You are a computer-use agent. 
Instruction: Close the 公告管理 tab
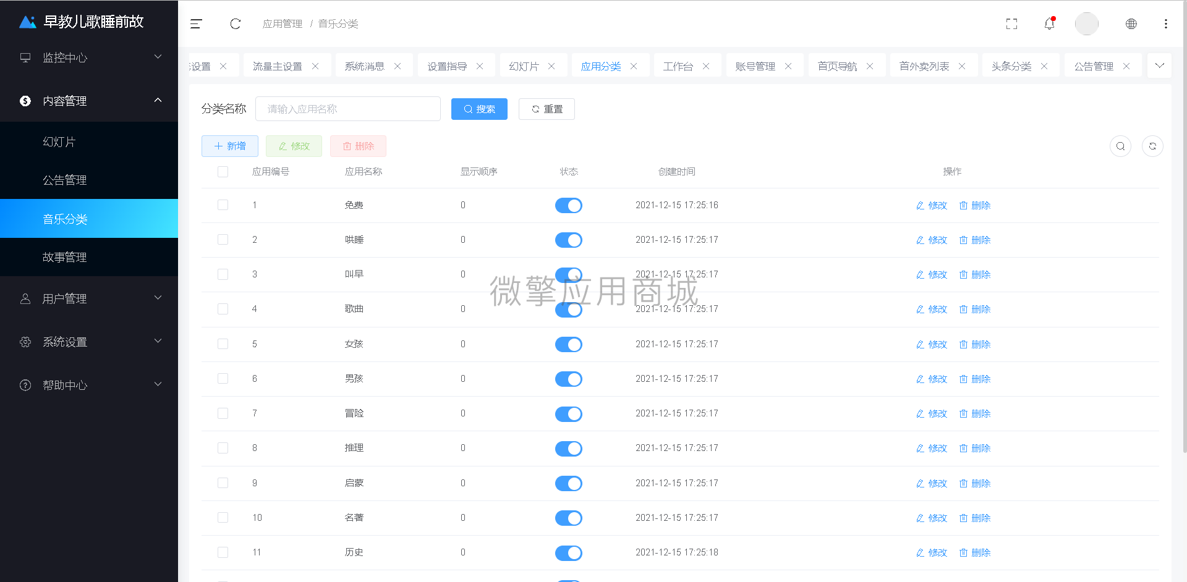[x=1126, y=66]
